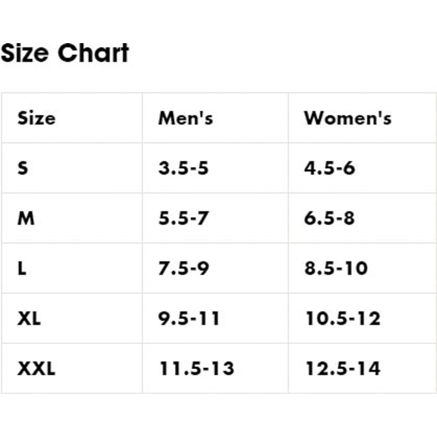
Task: Click the XXL size row label
Action: (x=36, y=368)
